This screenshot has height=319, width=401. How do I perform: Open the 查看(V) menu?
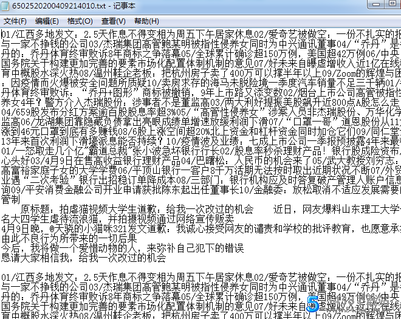click(x=113, y=21)
